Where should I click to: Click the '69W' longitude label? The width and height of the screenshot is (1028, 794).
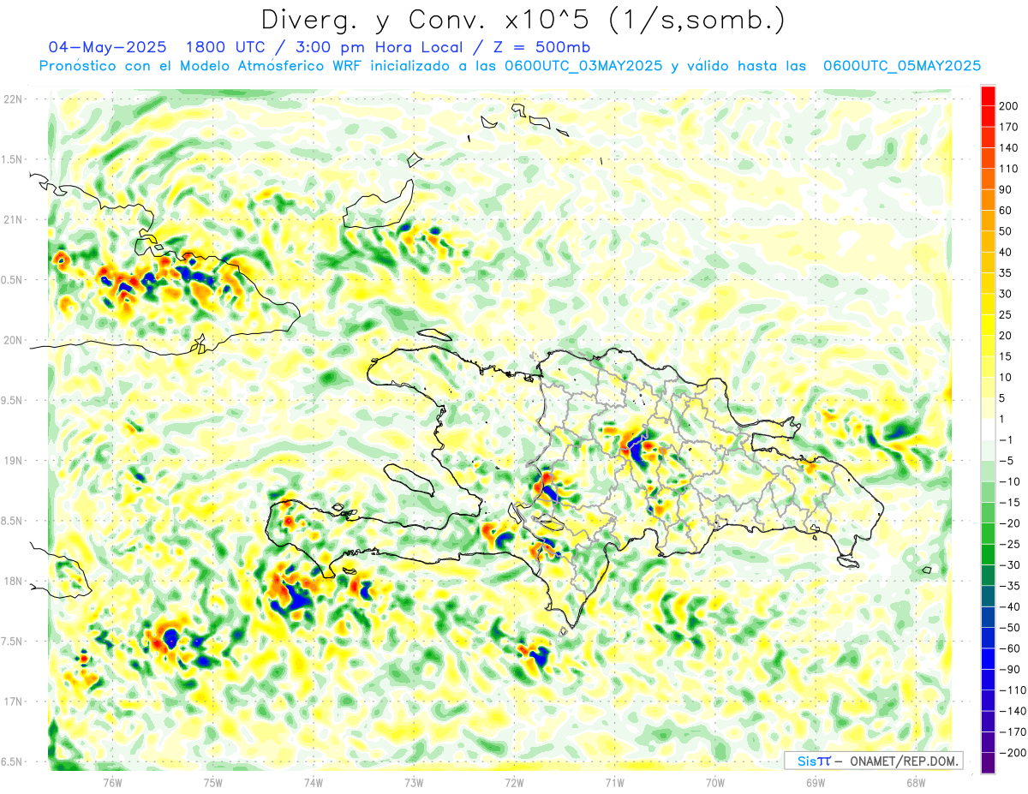815,781
